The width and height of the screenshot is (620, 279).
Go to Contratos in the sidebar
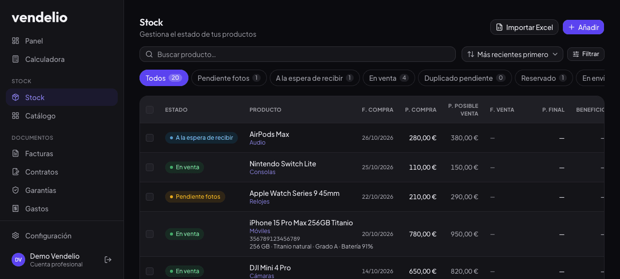point(62,172)
